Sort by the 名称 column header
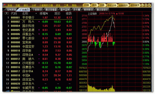Screen dimensions: 155x94 [25, 13]
